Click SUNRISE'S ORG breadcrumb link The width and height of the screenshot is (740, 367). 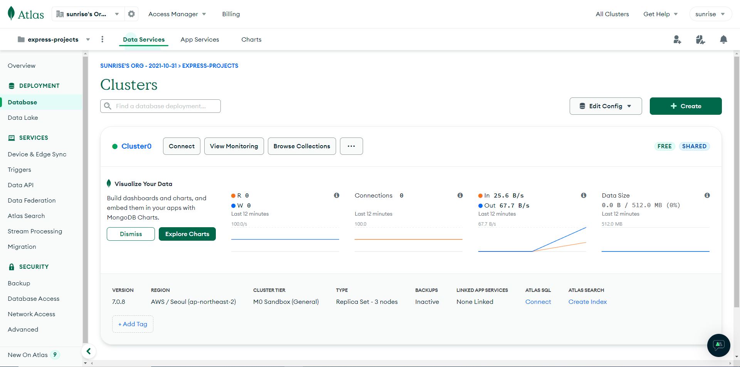pyautogui.click(x=138, y=65)
